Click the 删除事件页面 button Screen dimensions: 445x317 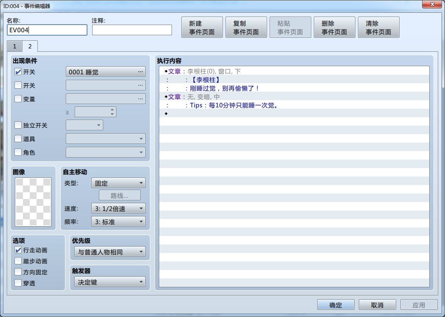[334, 27]
